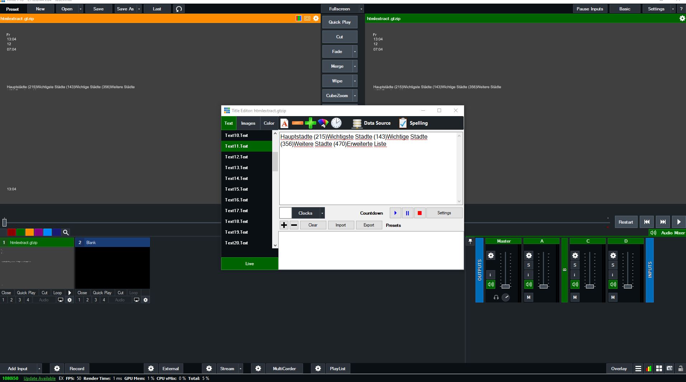The height and width of the screenshot is (382, 686).
Task: Click the clock icon in Title Editor toolbar
Action: click(336, 123)
